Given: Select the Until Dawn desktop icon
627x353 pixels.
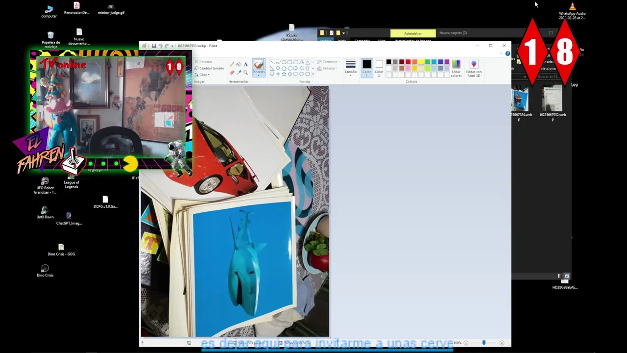Looking at the screenshot, I should point(45,213).
